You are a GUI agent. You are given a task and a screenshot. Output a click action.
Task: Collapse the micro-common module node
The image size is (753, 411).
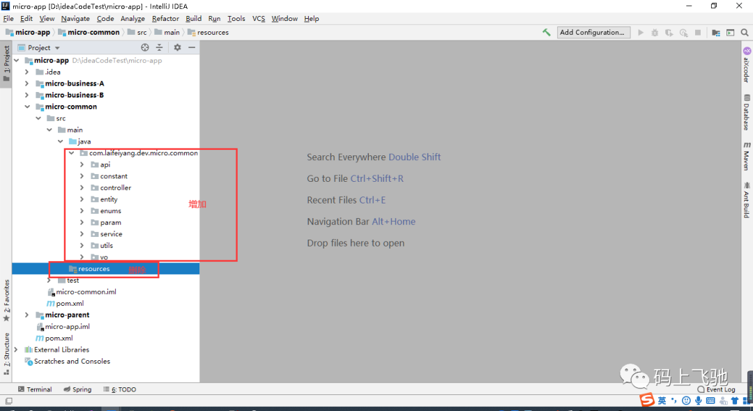27,107
